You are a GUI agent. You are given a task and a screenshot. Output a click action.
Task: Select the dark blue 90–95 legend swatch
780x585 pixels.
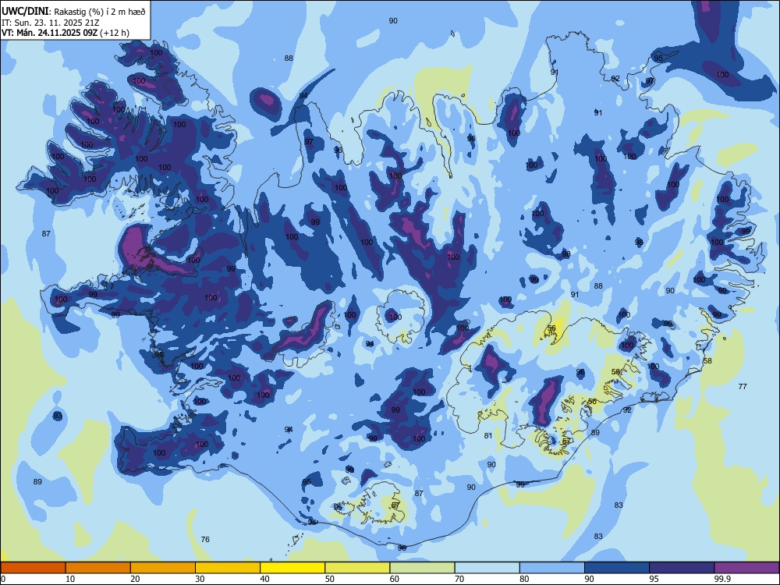click(617, 568)
